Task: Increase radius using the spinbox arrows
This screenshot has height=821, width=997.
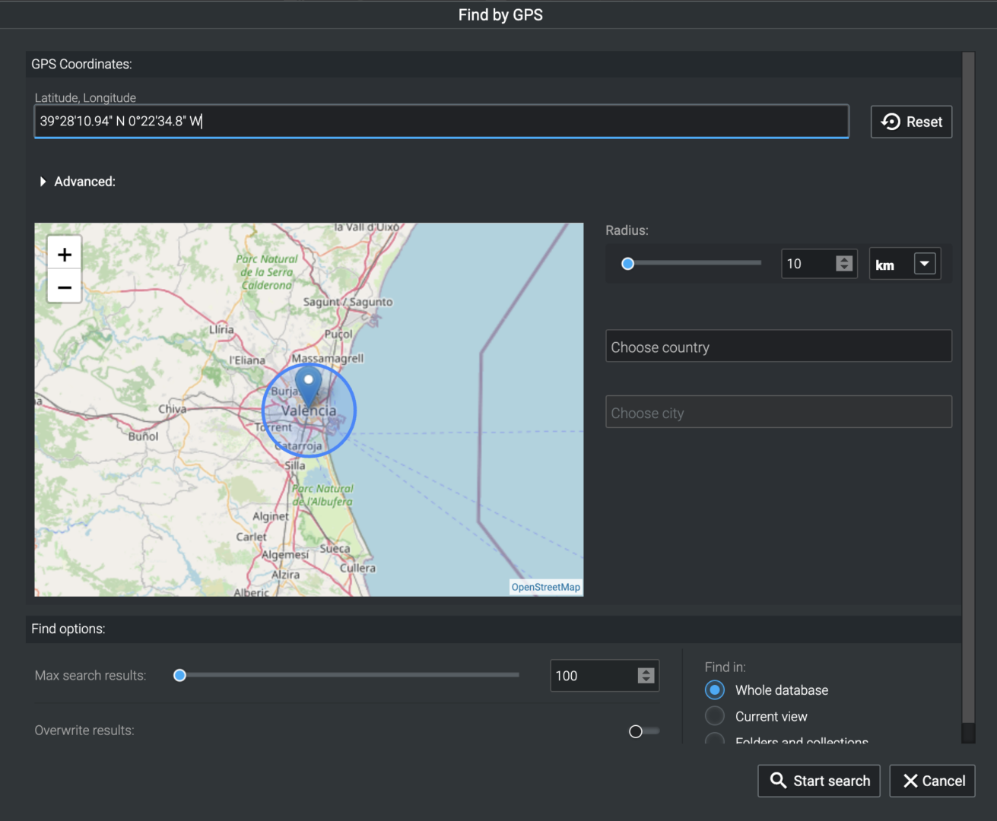Action: click(843, 259)
